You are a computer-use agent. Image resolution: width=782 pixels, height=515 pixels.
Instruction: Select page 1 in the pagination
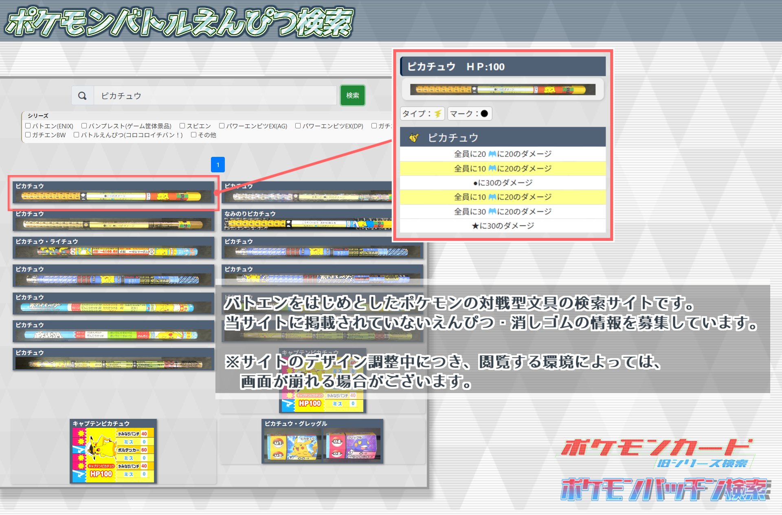coord(218,165)
